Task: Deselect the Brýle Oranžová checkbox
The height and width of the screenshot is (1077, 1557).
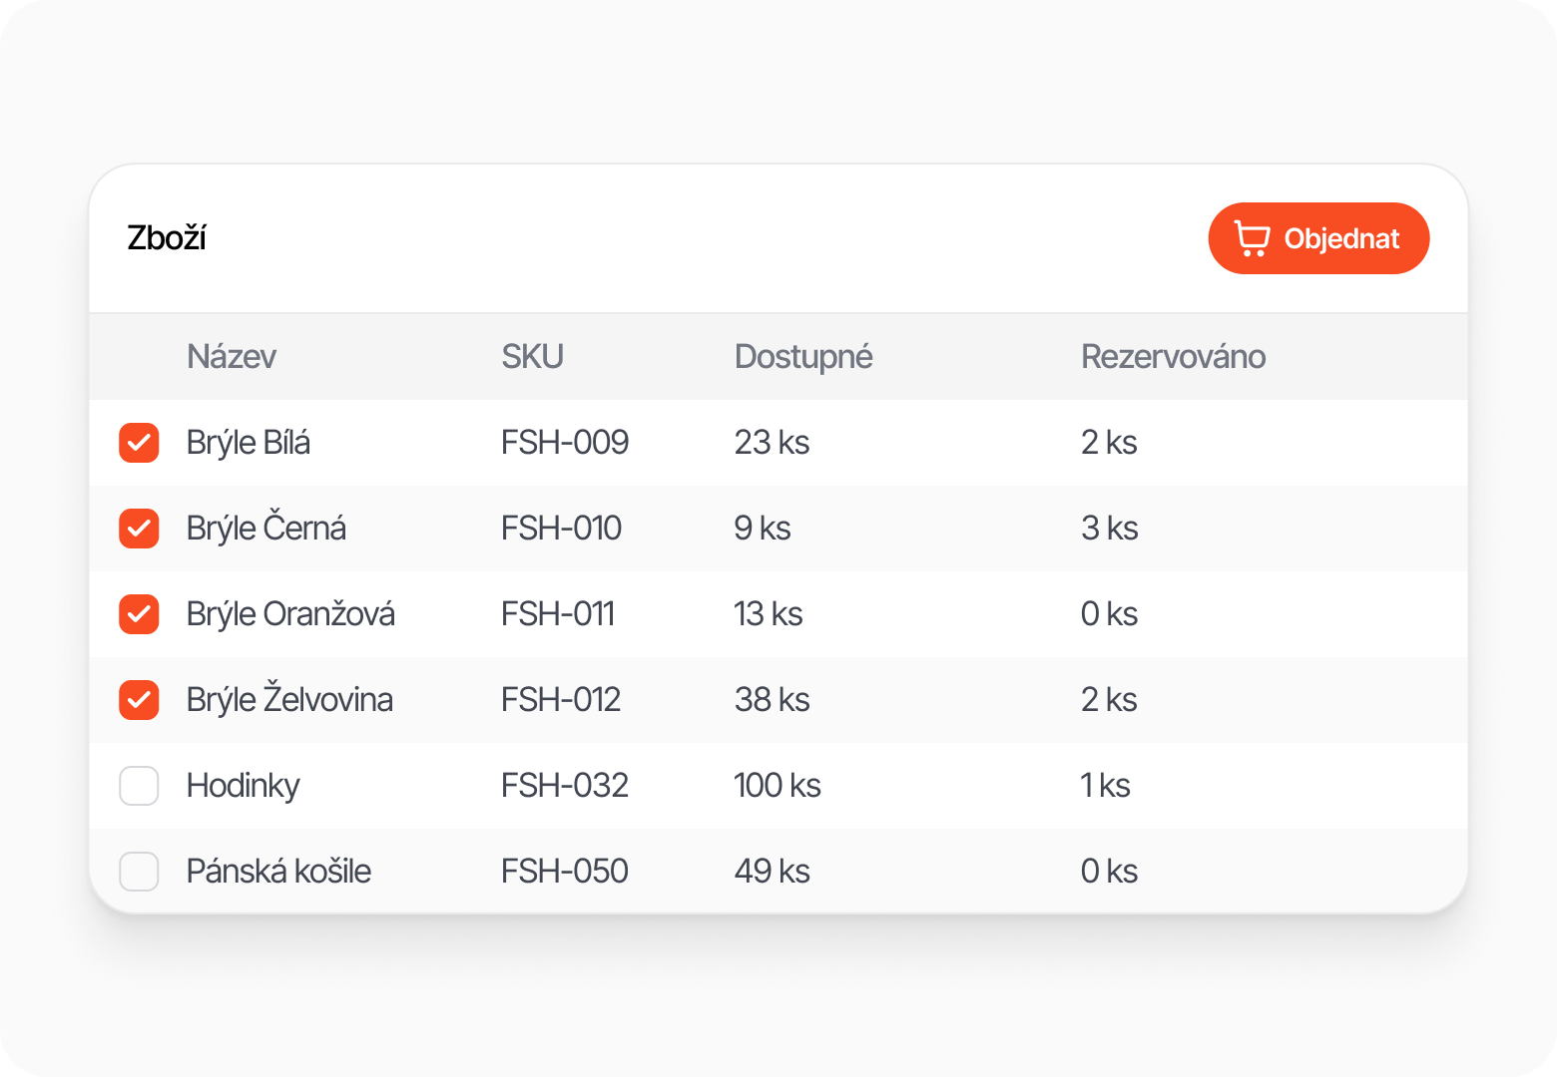Action: (139, 614)
